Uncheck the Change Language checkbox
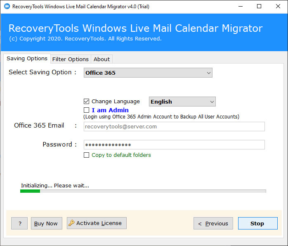 [86, 102]
